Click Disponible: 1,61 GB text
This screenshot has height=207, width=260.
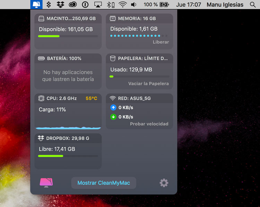pos(134,29)
